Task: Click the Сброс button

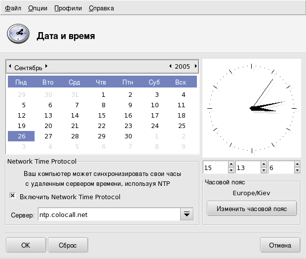Action: point(68,245)
